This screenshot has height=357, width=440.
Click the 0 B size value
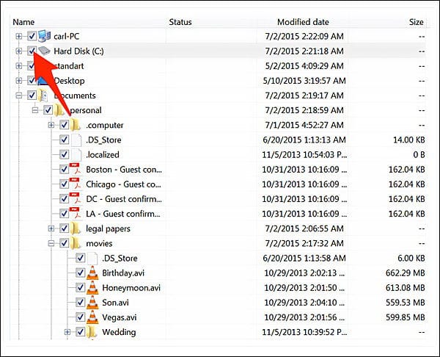coord(419,154)
